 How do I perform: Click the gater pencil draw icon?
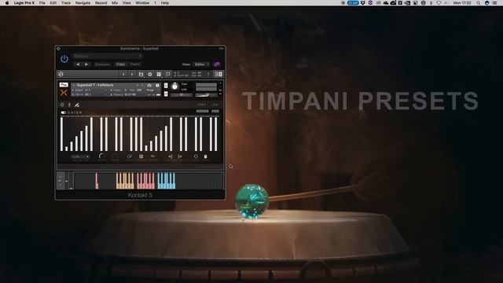(x=129, y=156)
